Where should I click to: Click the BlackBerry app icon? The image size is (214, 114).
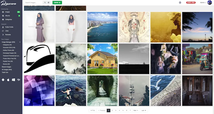click(19, 80)
